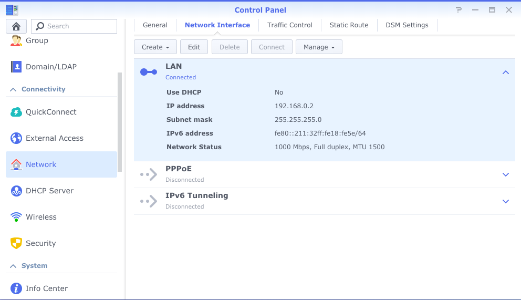Click the IP address value 192.168.0.2
This screenshot has width=521, height=300.
(x=294, y=106)
